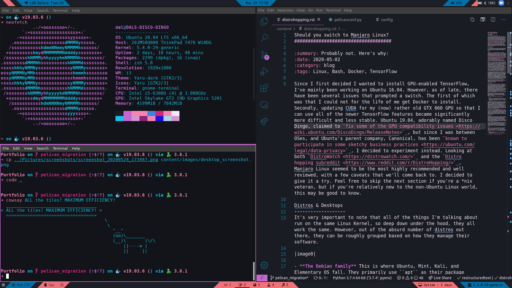Open VS Code Go menu
The image size is (512, 288).
310,10
